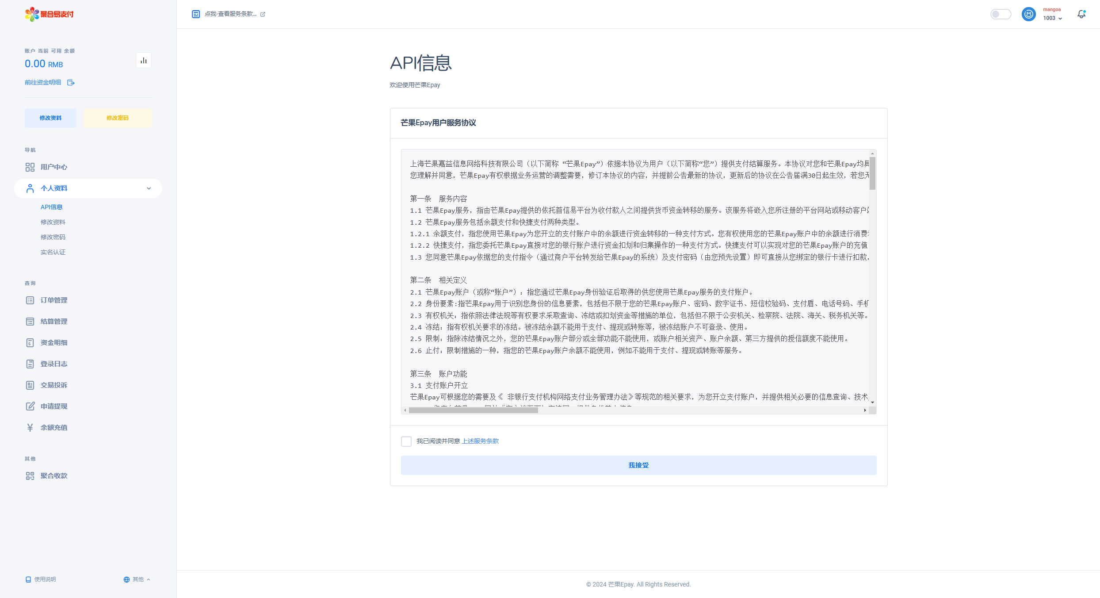Click the 第一条 服务内容 line

tap(438, 199)
